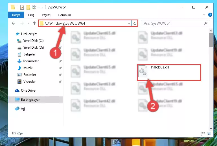217x146 pixels.
Task: Click the search box Ara: SysWOW64
Action: pyautogui.click(x=175, y=23)
